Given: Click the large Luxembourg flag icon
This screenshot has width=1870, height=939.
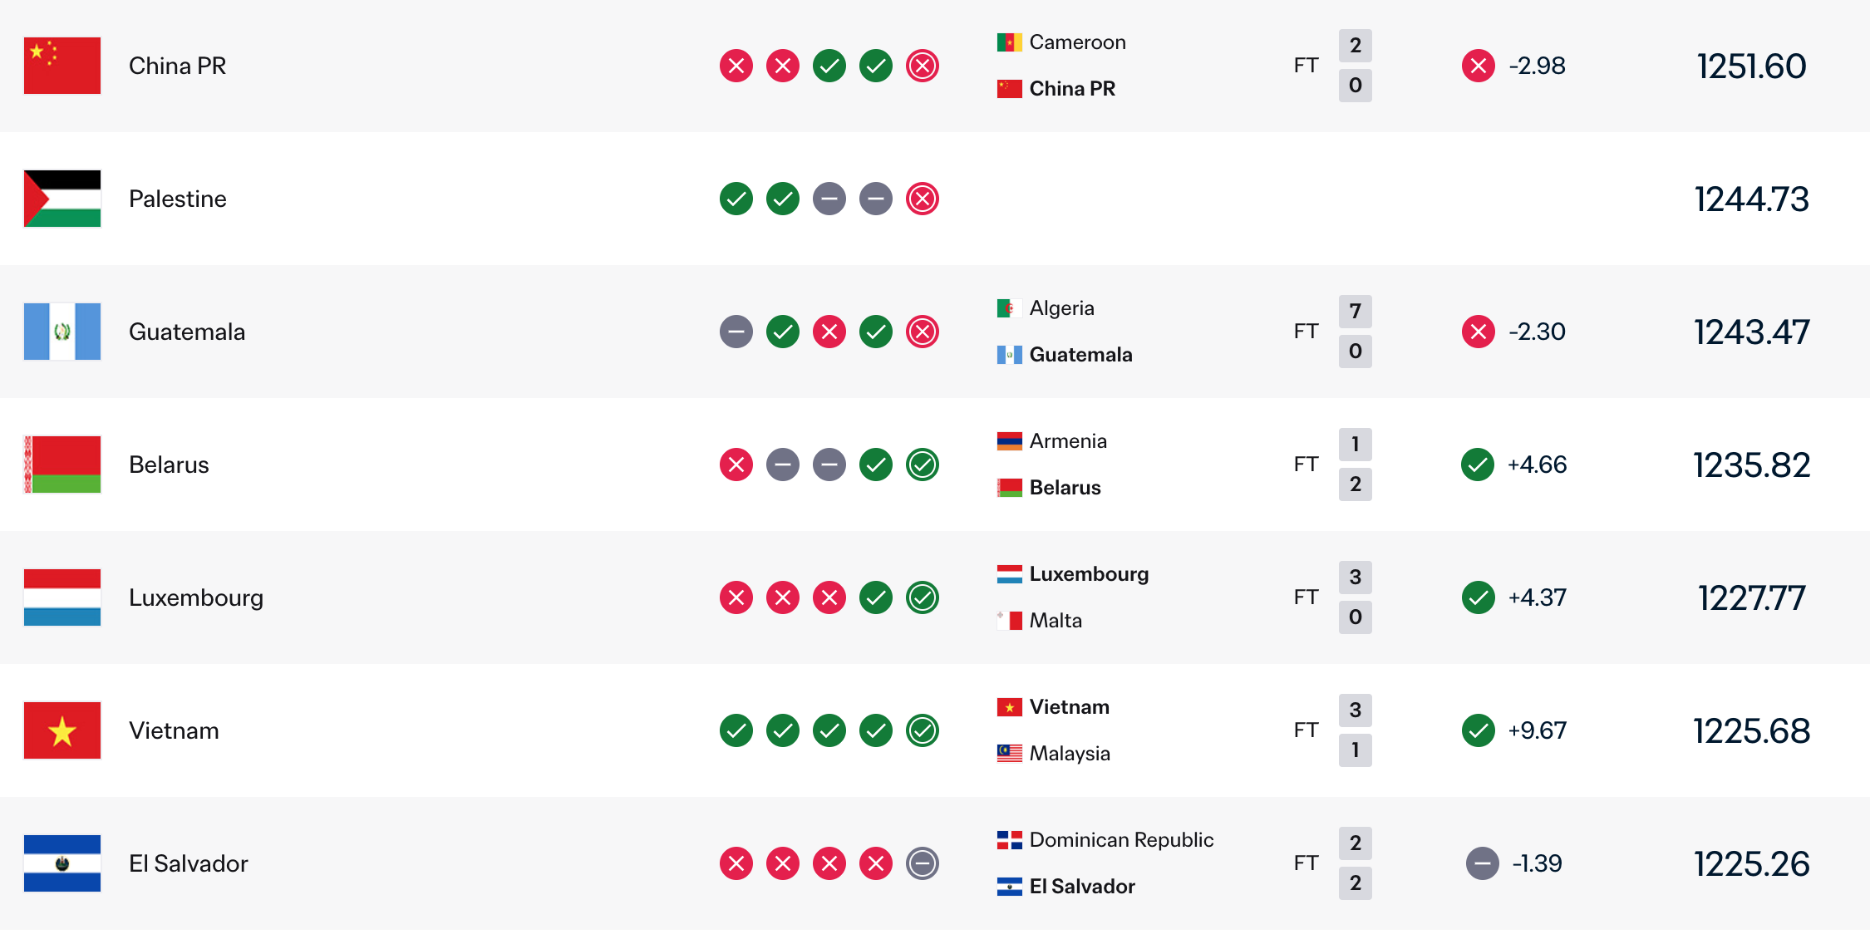Looking at the screenshot, I should point(62,597).
